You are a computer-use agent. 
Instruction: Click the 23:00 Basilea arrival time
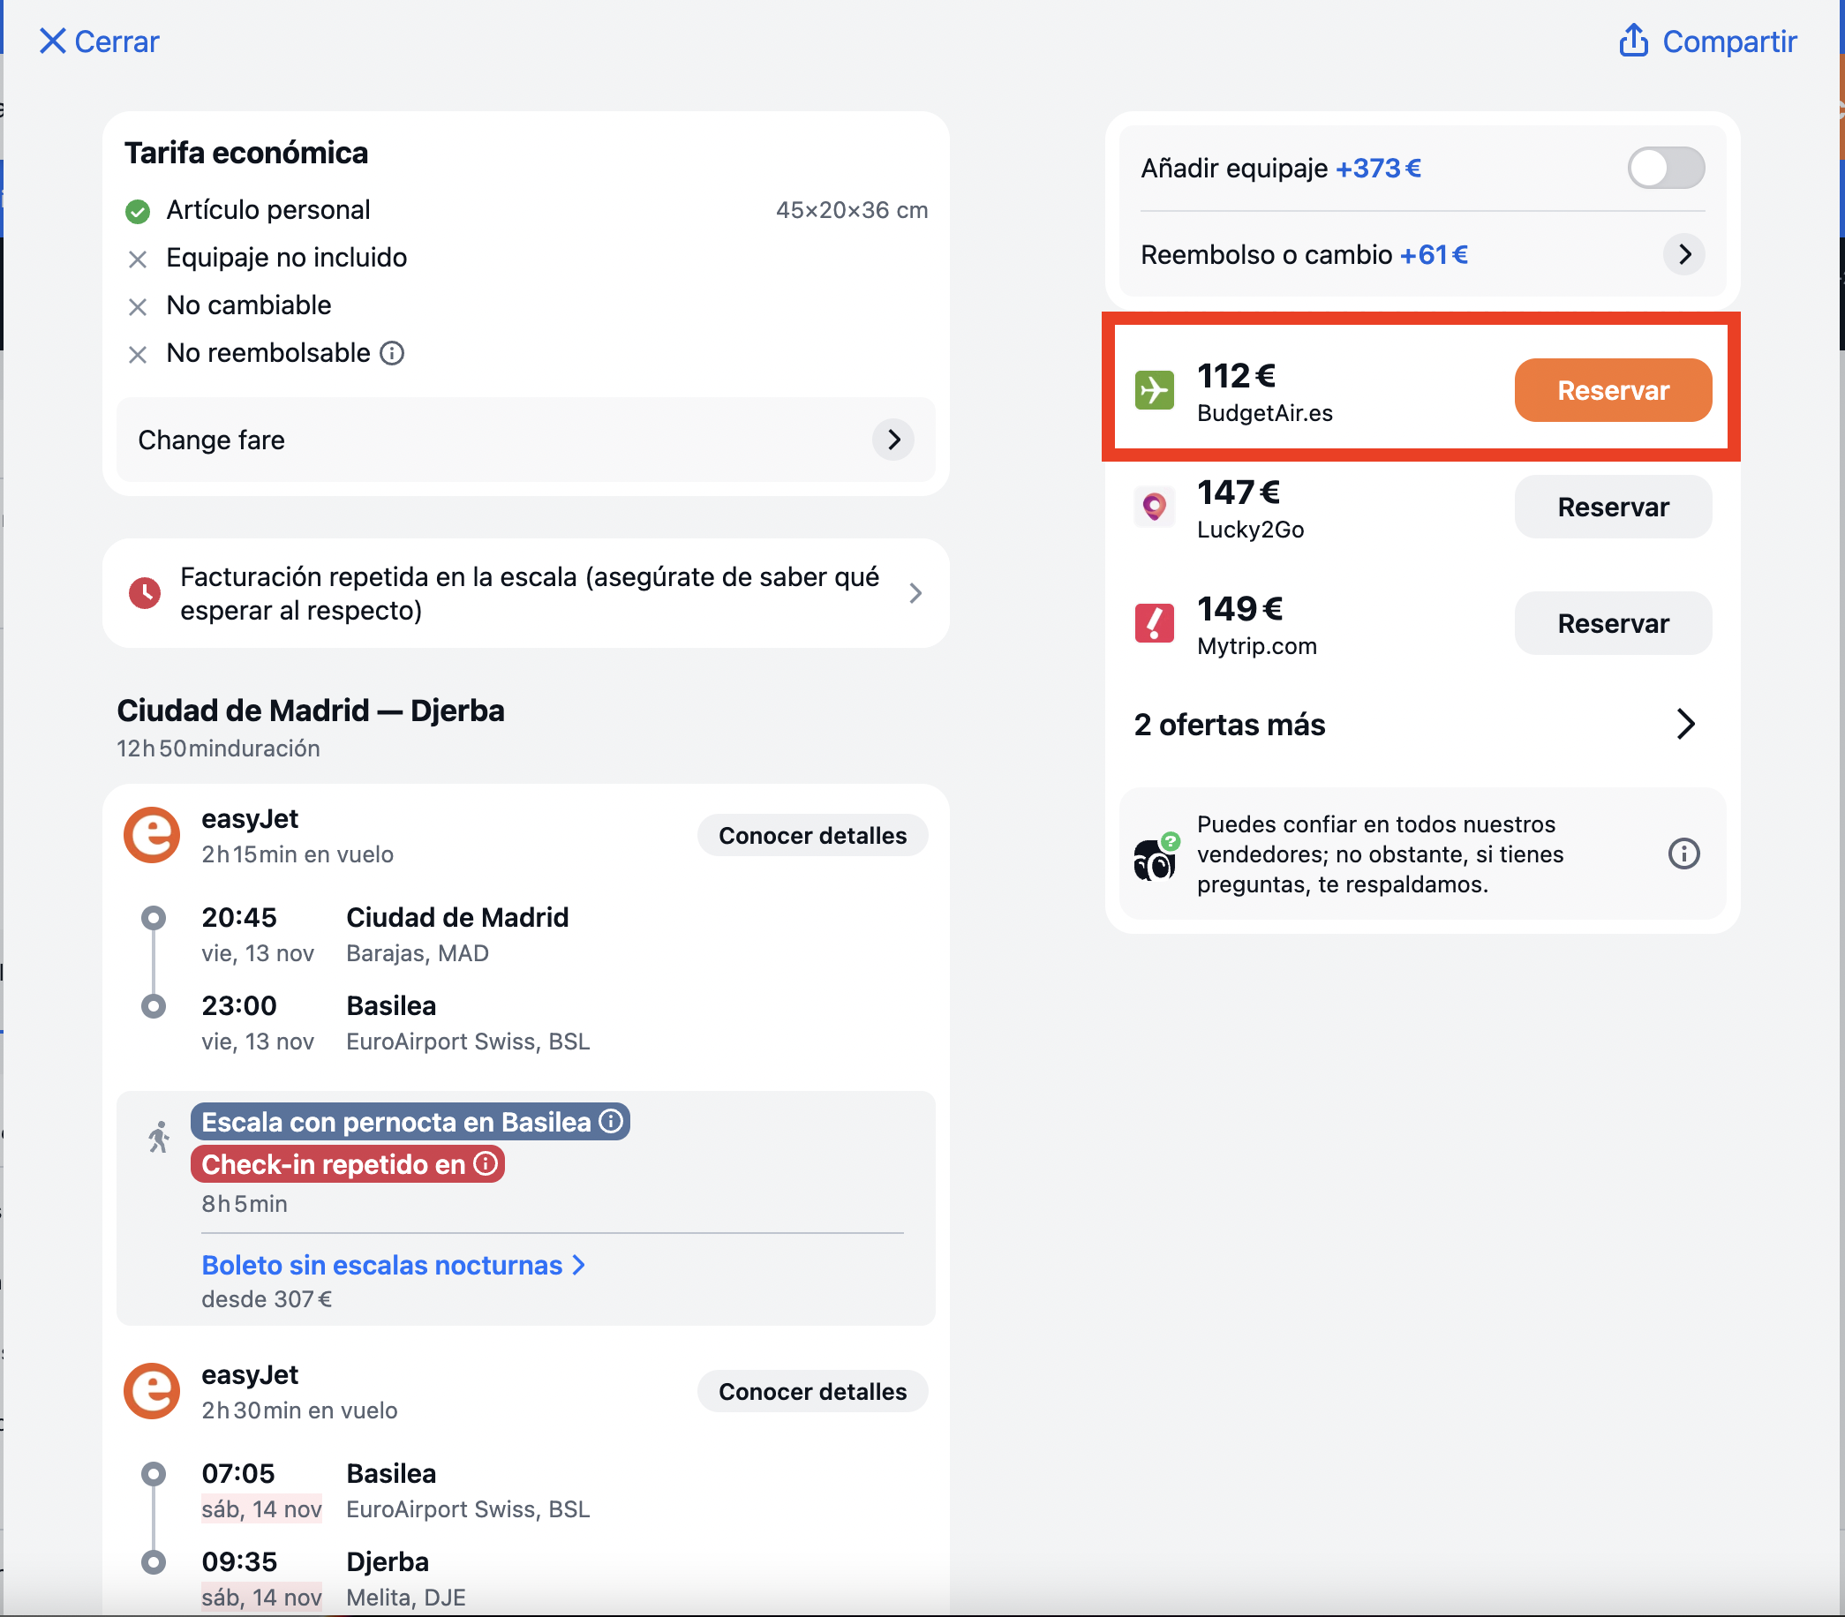tap(239, 1005)
